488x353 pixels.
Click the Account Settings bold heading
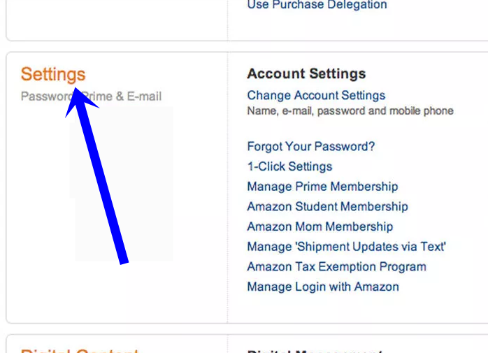306,74
